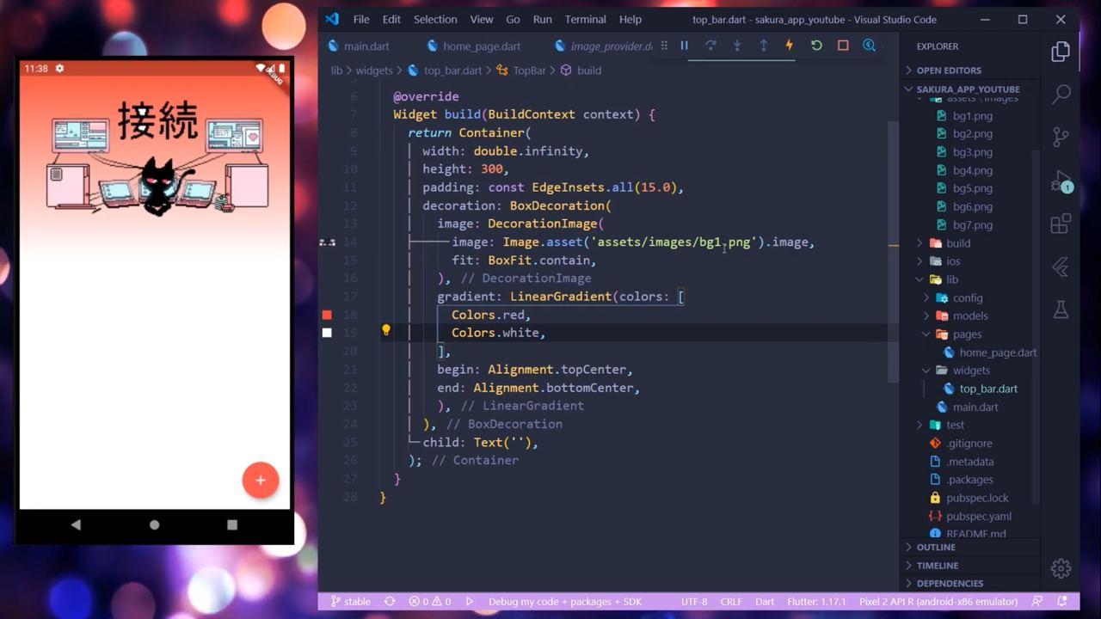This screenshot has height=619, width=1101.
Task: Open notifications bell in status bar
Action: [x=1062, y=602]
